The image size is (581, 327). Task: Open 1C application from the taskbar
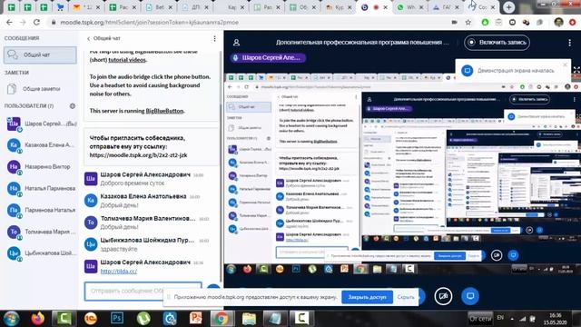coord(91,319)
